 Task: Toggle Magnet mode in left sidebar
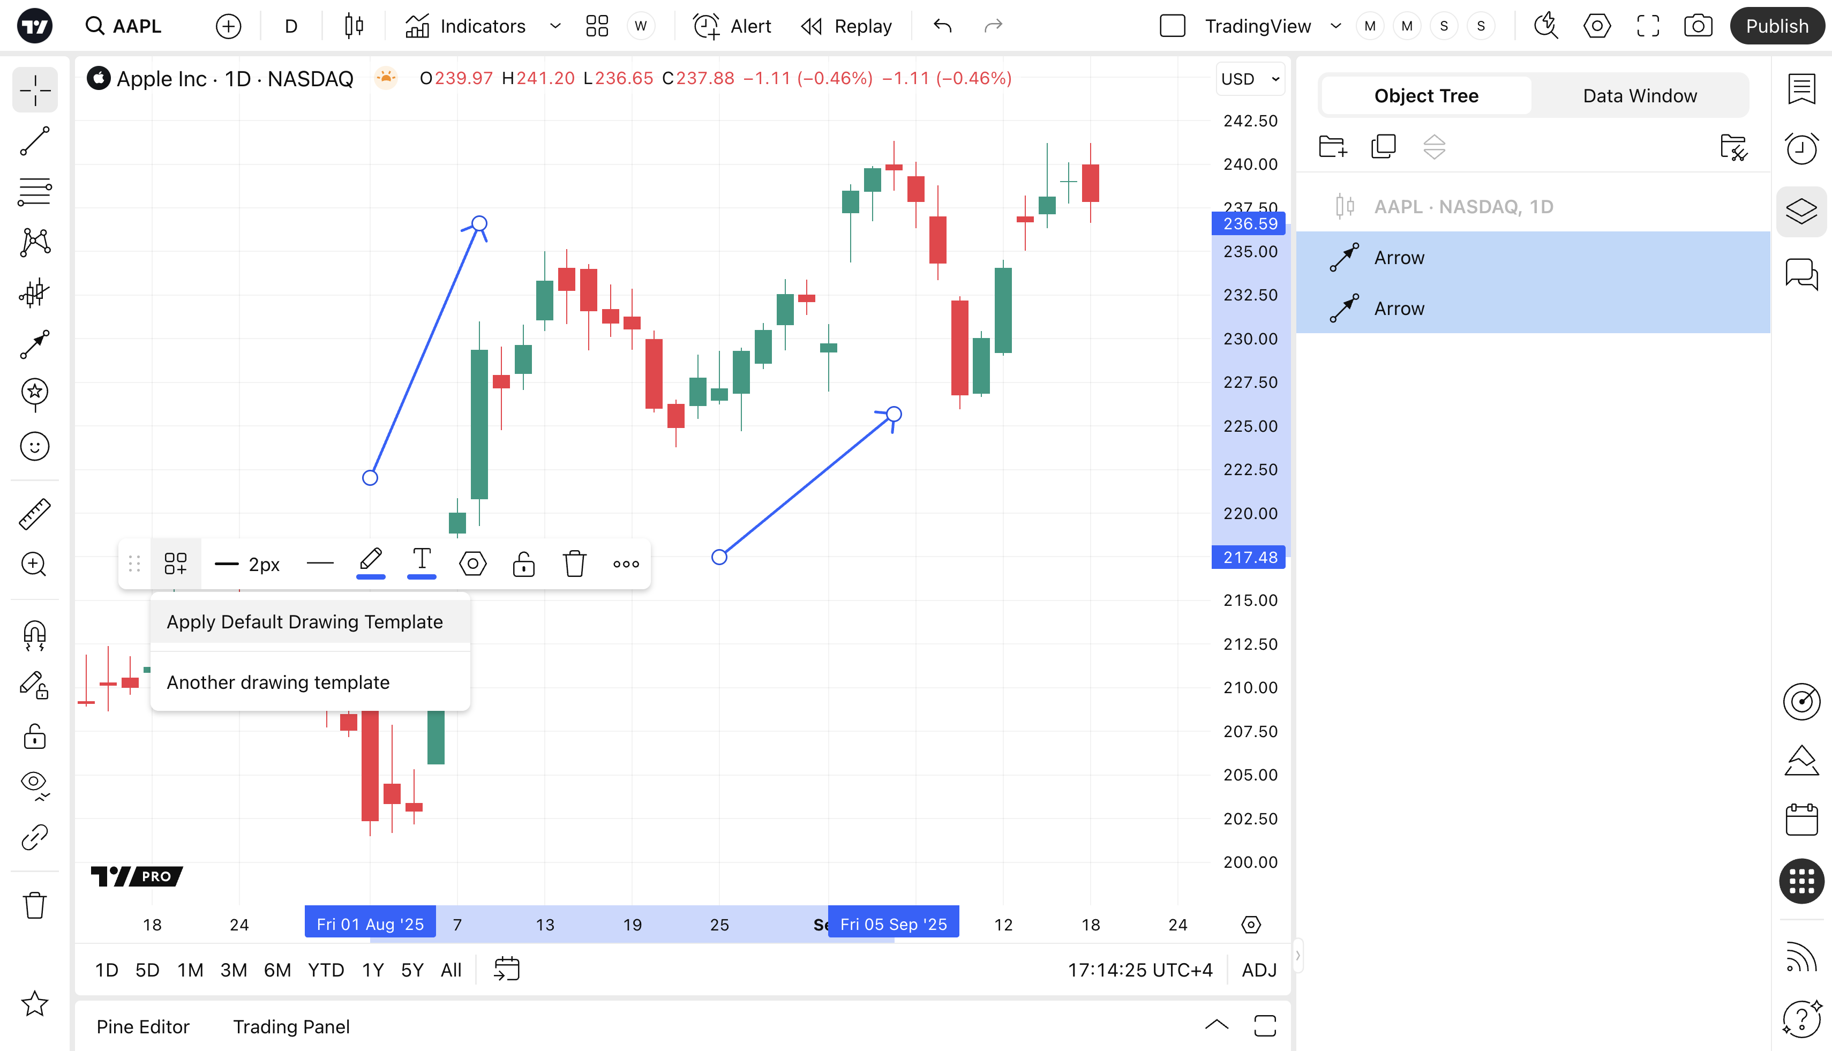[35, 634]
